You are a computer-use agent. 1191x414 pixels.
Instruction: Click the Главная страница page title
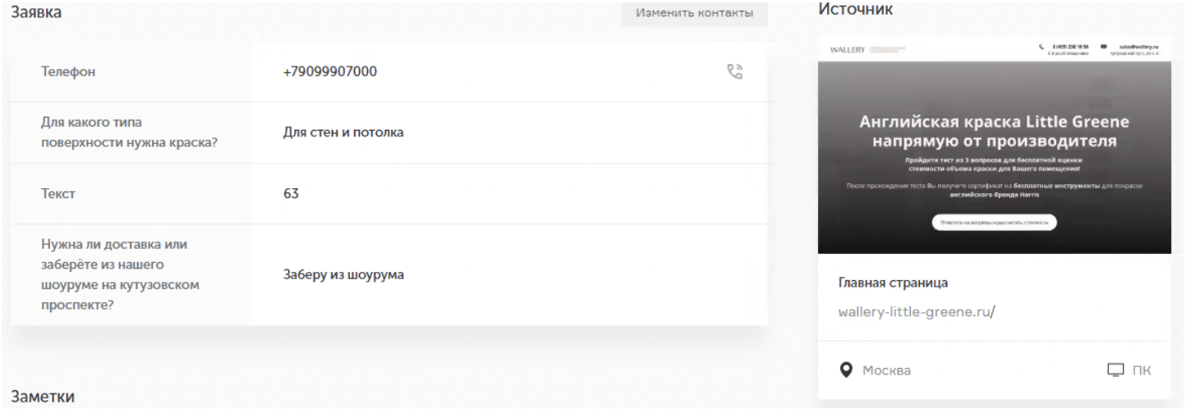click(893, 283)
